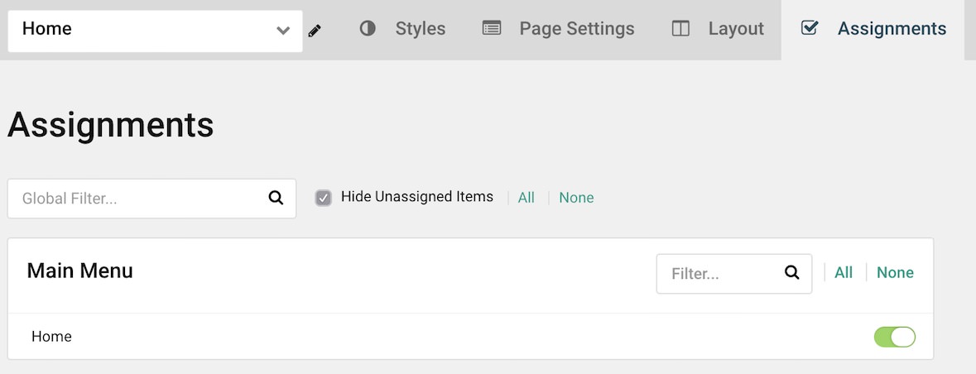Click the Layout columns icon

point(680,29)
